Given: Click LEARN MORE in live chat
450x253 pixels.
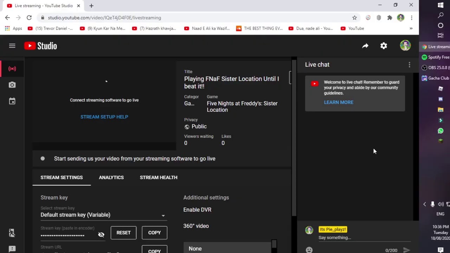Looking at the screenshot, I should (x=339, y=102).
